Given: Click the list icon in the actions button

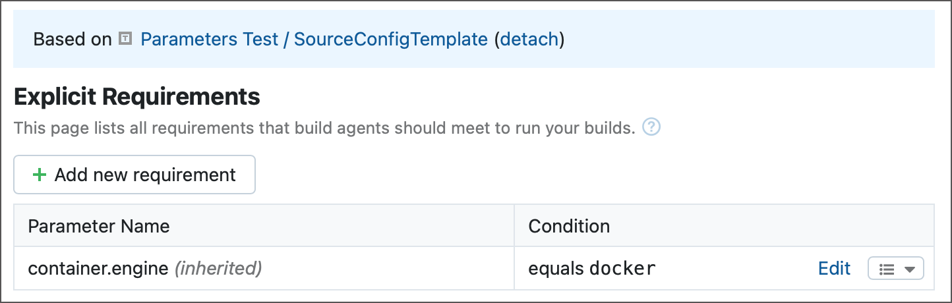Looking at the screenshot, I should click(887, 269).
